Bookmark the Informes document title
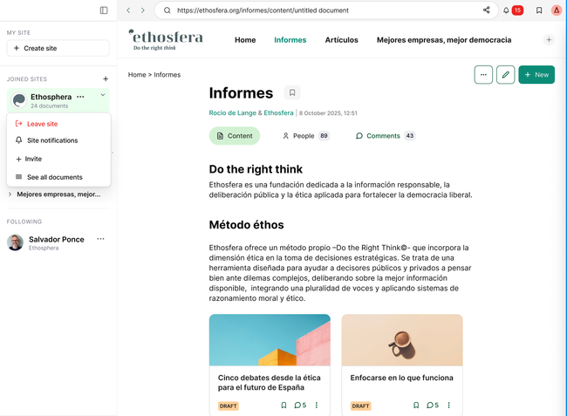This screenshot has width=567, height=416. (292, 93)
